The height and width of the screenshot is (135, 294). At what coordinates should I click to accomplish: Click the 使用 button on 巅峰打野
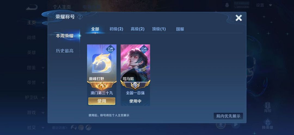(102, 101)
